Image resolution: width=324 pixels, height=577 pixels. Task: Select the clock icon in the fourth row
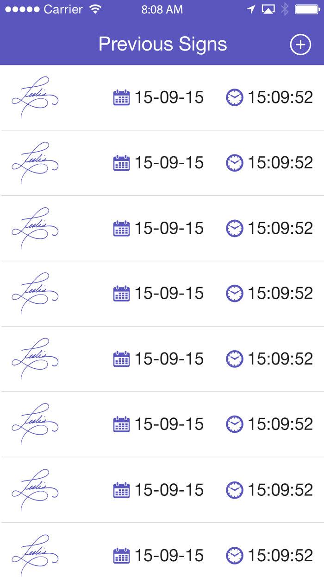pyautogui.click(x=235, y=294)
